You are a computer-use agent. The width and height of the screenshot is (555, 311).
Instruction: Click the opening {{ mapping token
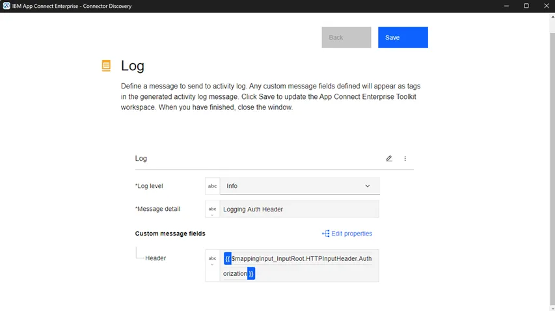pos(228,259)
